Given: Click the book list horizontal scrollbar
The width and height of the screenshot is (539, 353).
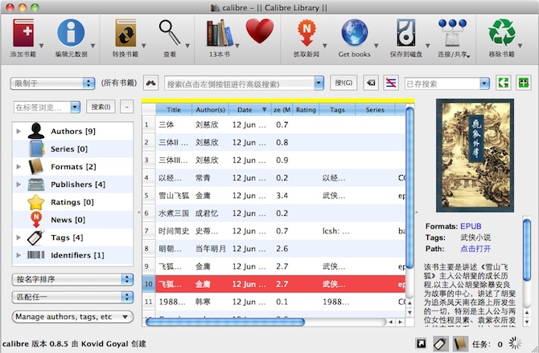Looking at the screenshot, I should [225, 322].
